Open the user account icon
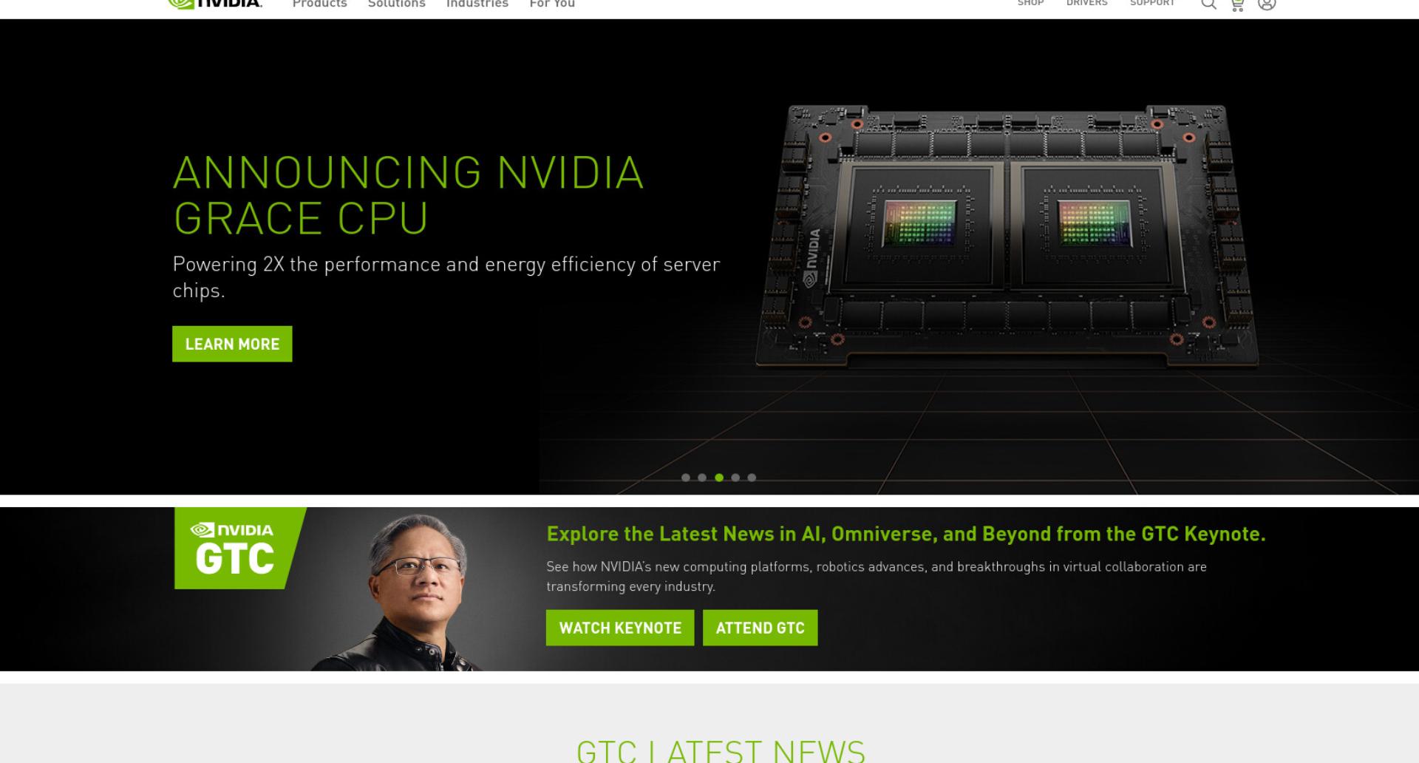This screenshot has width=1419, height=763. [1267, 4]
